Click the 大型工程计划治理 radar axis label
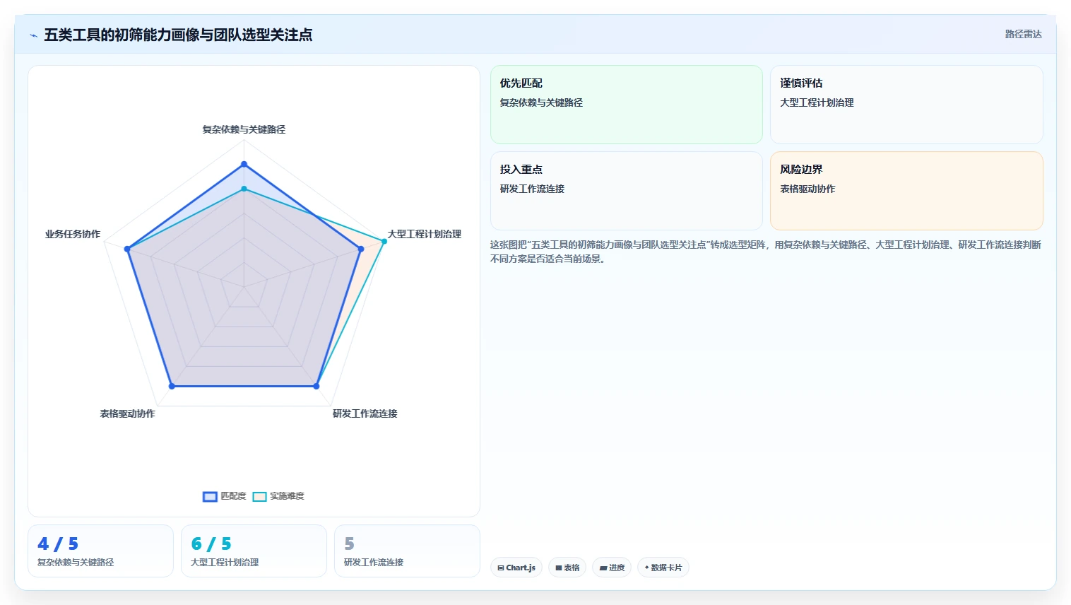The width and height of the screenshot is (1071, 605). click(x=424, y=234)
